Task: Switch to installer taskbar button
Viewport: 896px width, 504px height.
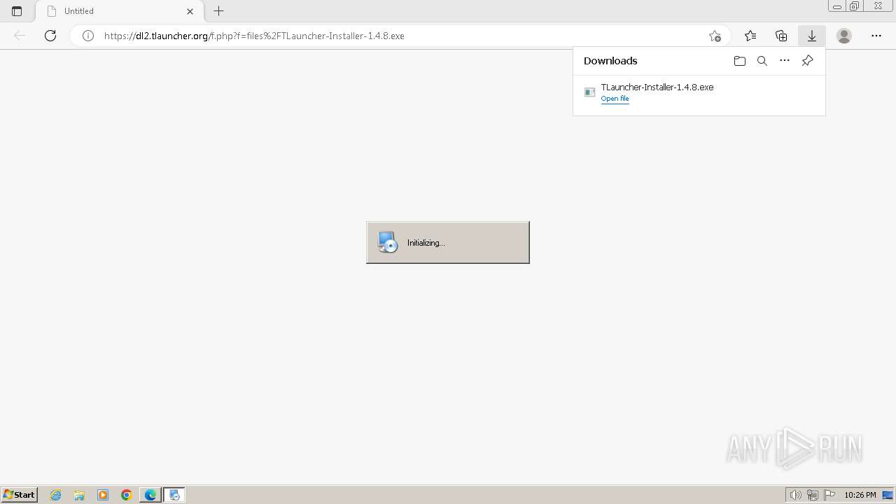Action: pyautogui.click(x=174, y=495)
